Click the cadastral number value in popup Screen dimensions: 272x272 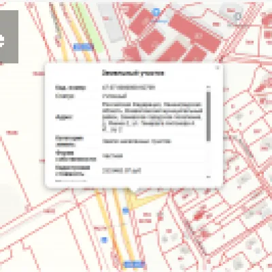click(129, 87)
